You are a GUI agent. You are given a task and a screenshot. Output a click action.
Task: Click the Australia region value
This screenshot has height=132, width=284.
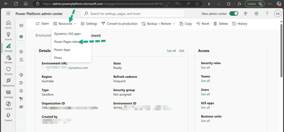point(48,81)
